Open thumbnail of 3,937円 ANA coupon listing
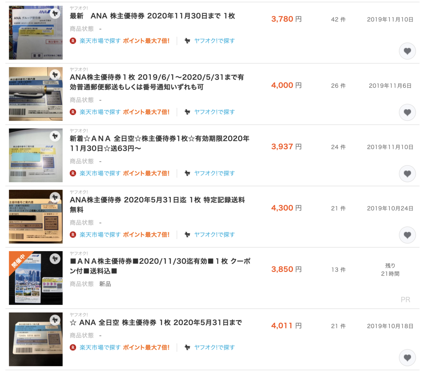424x372 pixels. 36,155
